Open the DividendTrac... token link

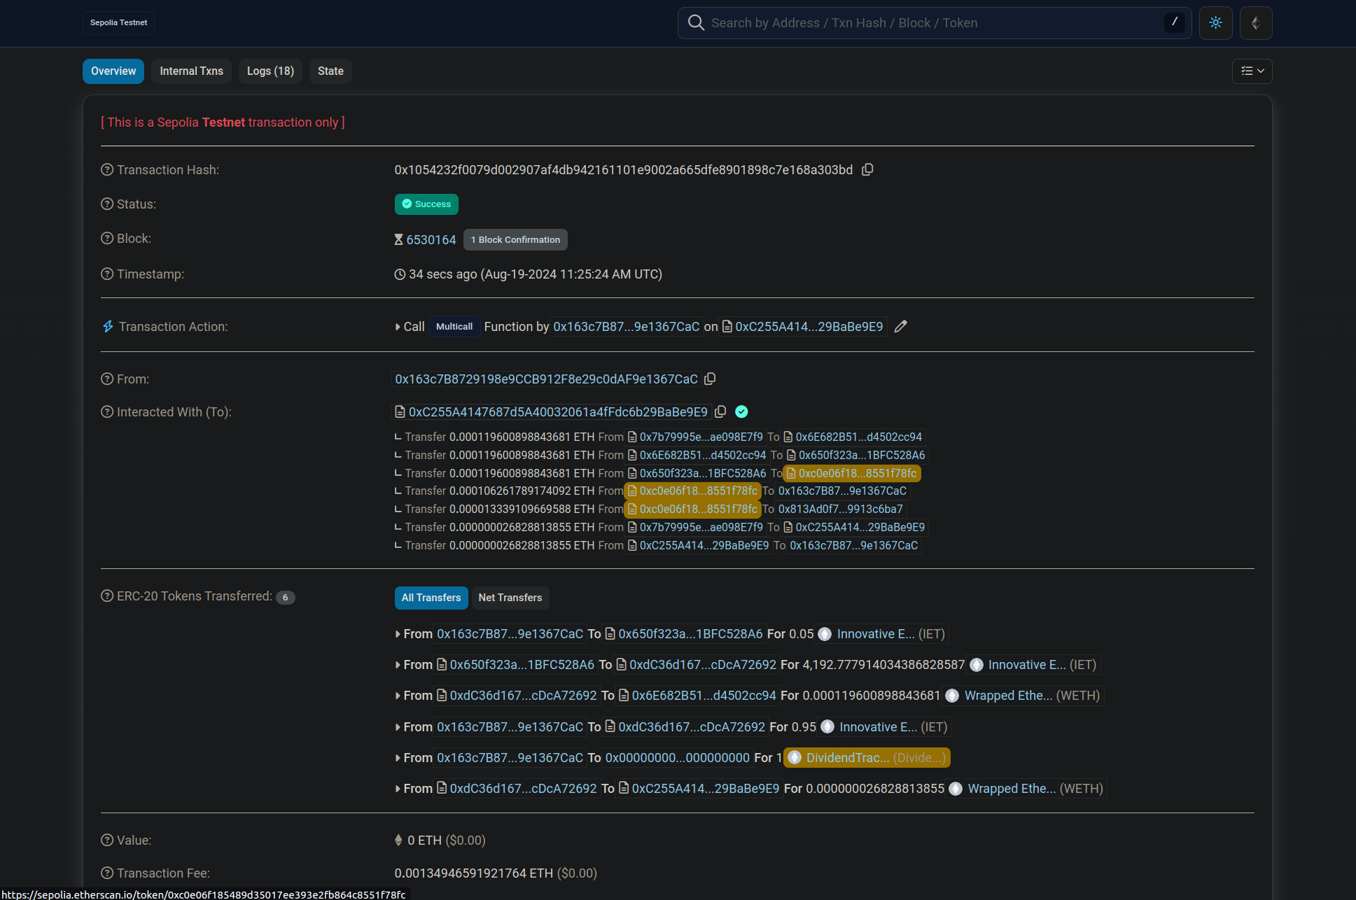(848, 757)
